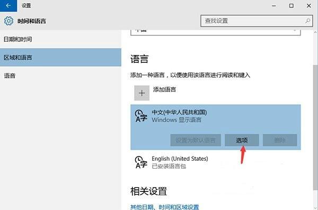
Task: Click the Chinese language icon
Action: (141, 116)
